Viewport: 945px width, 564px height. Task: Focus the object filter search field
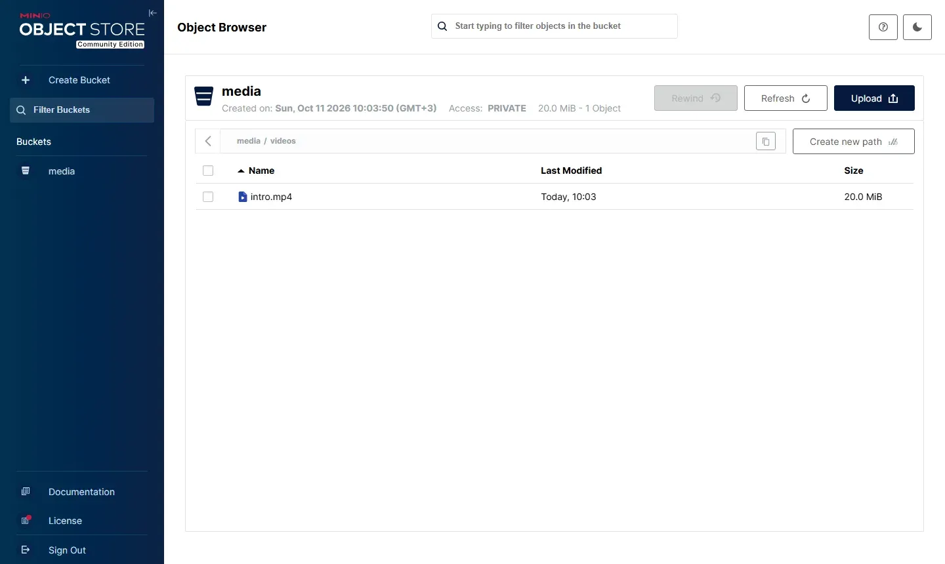[x=555, y=26]
